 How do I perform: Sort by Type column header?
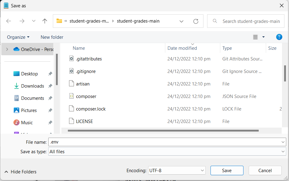pos(227,48)
